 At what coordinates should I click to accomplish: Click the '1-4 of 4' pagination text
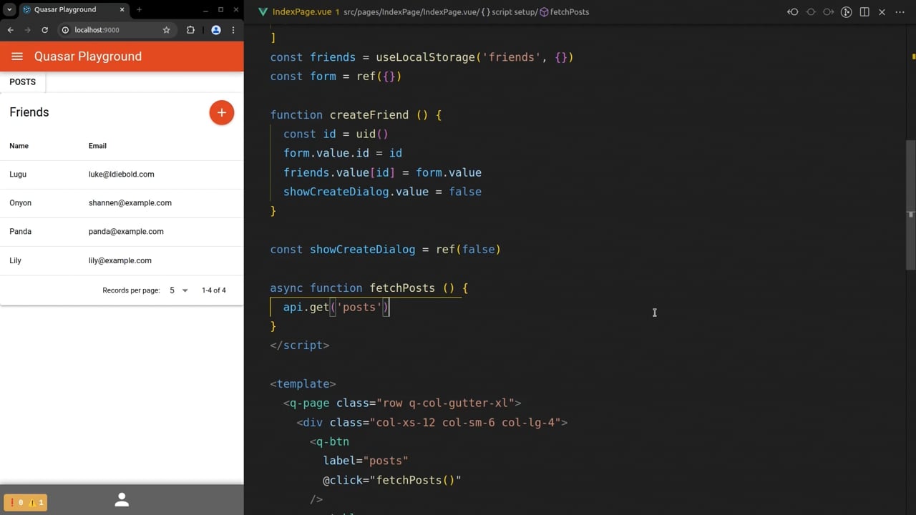point(214,290)
